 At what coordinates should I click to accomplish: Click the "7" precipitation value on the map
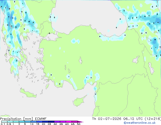pyautogui.click(x=9, y=17)
